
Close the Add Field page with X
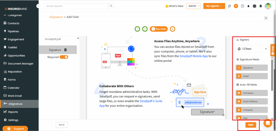266,18
